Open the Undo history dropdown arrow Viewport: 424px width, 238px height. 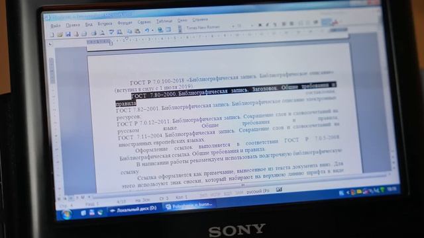[152, 30]
